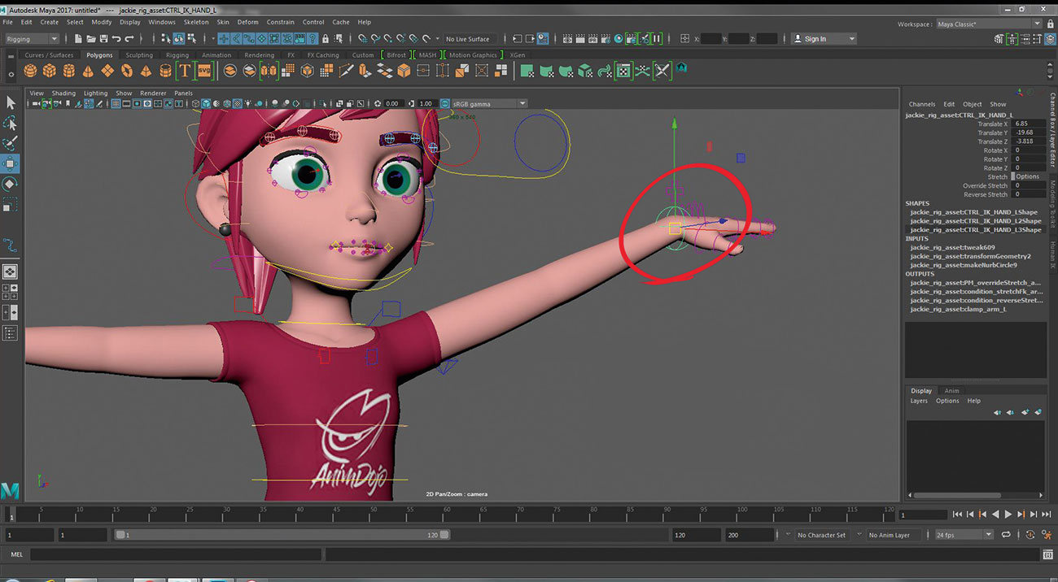The width and height of the screenshot is (1058, 582).
Task: Click the Save Scene disk icon
Action: pyautogui.click(x=103, y=39)
